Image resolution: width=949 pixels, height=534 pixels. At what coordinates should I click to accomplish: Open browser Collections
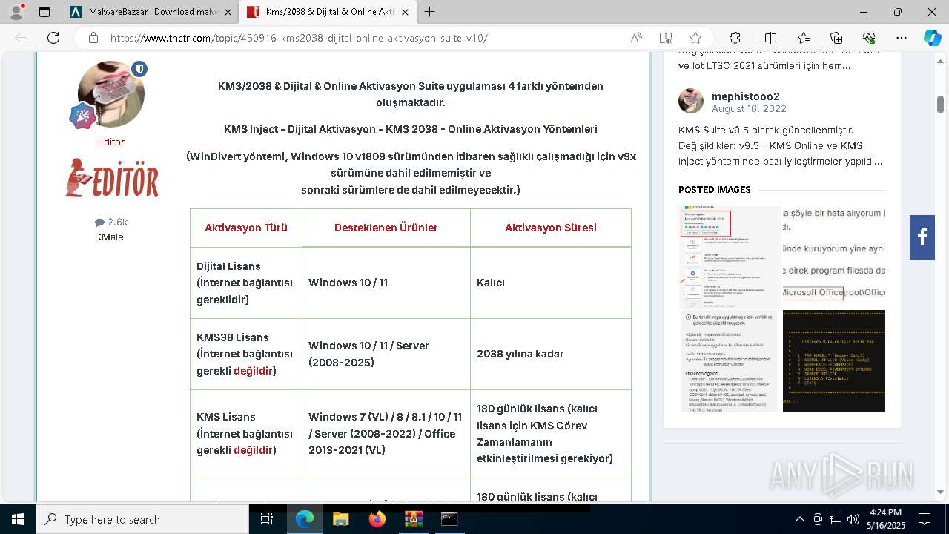(836, 38)
